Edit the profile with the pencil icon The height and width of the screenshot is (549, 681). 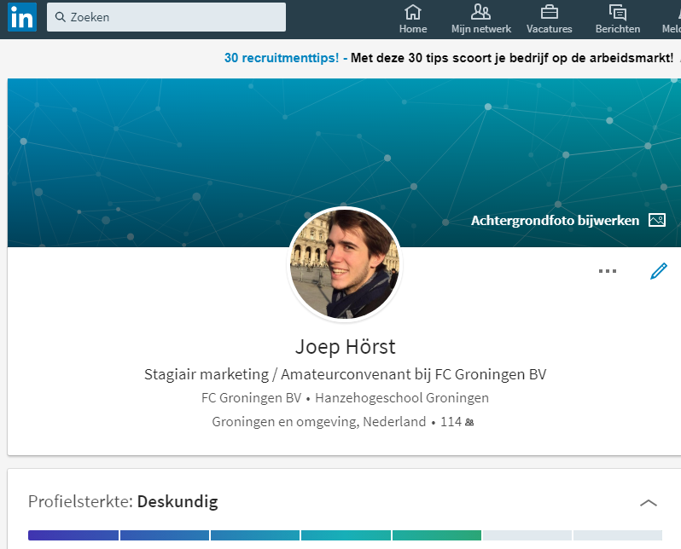tap(658, 271)
